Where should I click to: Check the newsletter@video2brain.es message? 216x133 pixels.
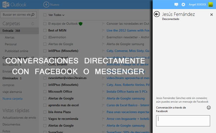tap(45, 78)
